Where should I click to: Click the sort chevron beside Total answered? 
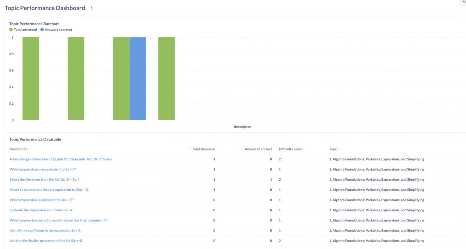coord(190,149)
